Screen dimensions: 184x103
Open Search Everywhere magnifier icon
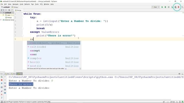(x=182, y=7)
